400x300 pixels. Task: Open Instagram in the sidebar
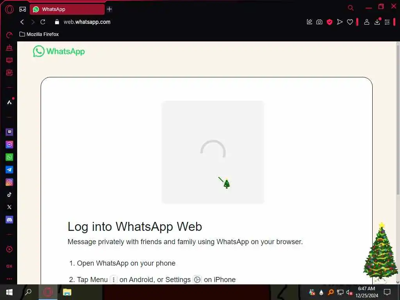point(9,182)
